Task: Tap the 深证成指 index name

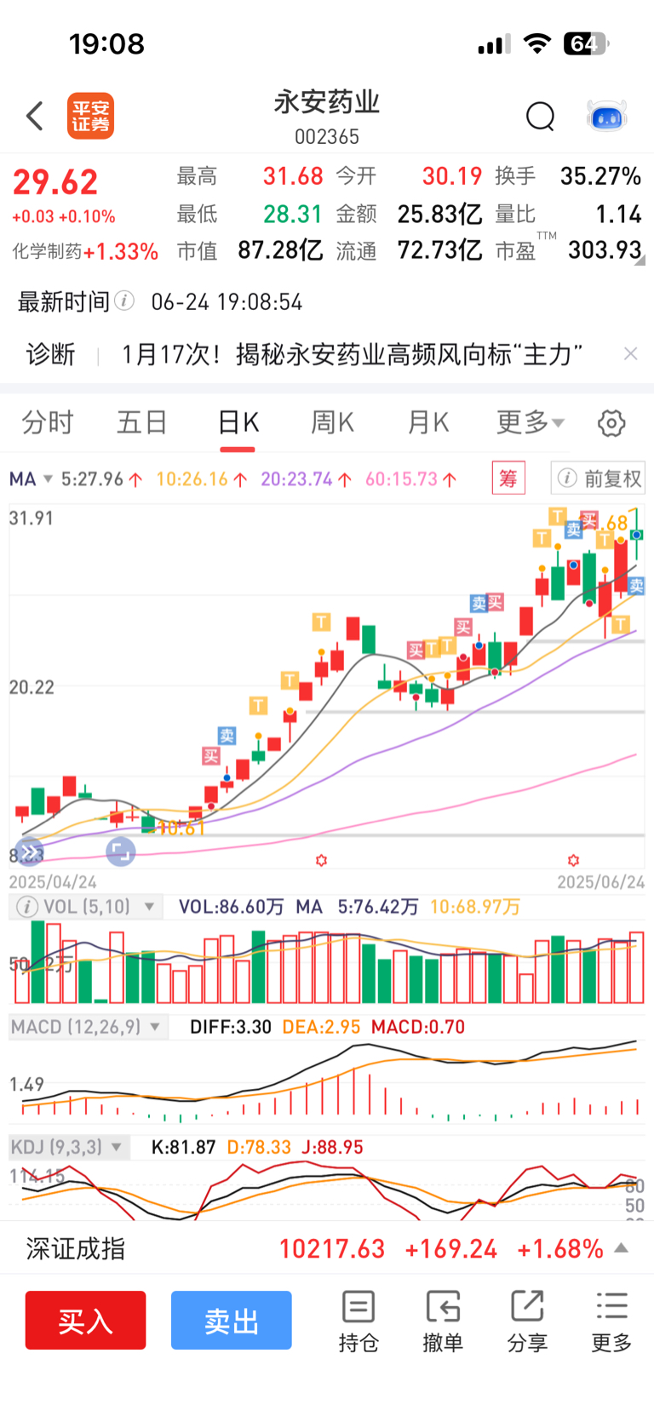Action: (x=75, y=1249)
